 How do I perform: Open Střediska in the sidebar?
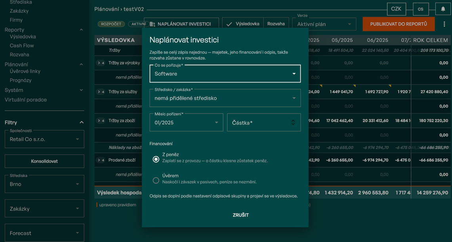pos(21,2)
